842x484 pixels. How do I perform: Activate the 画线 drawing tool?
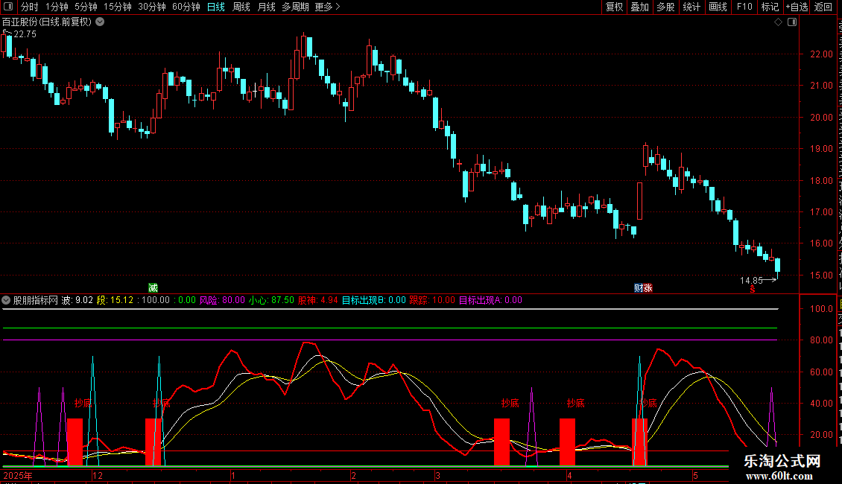(718, 7)
